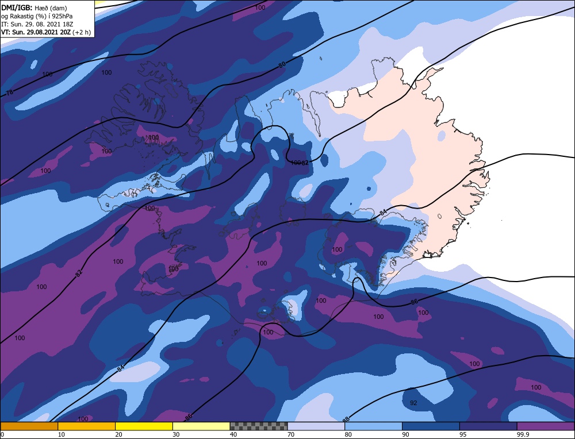This screenshot has width=575, height=439.
Task: Click the '80' contour label on the map
Action: (x=282, y=65)
